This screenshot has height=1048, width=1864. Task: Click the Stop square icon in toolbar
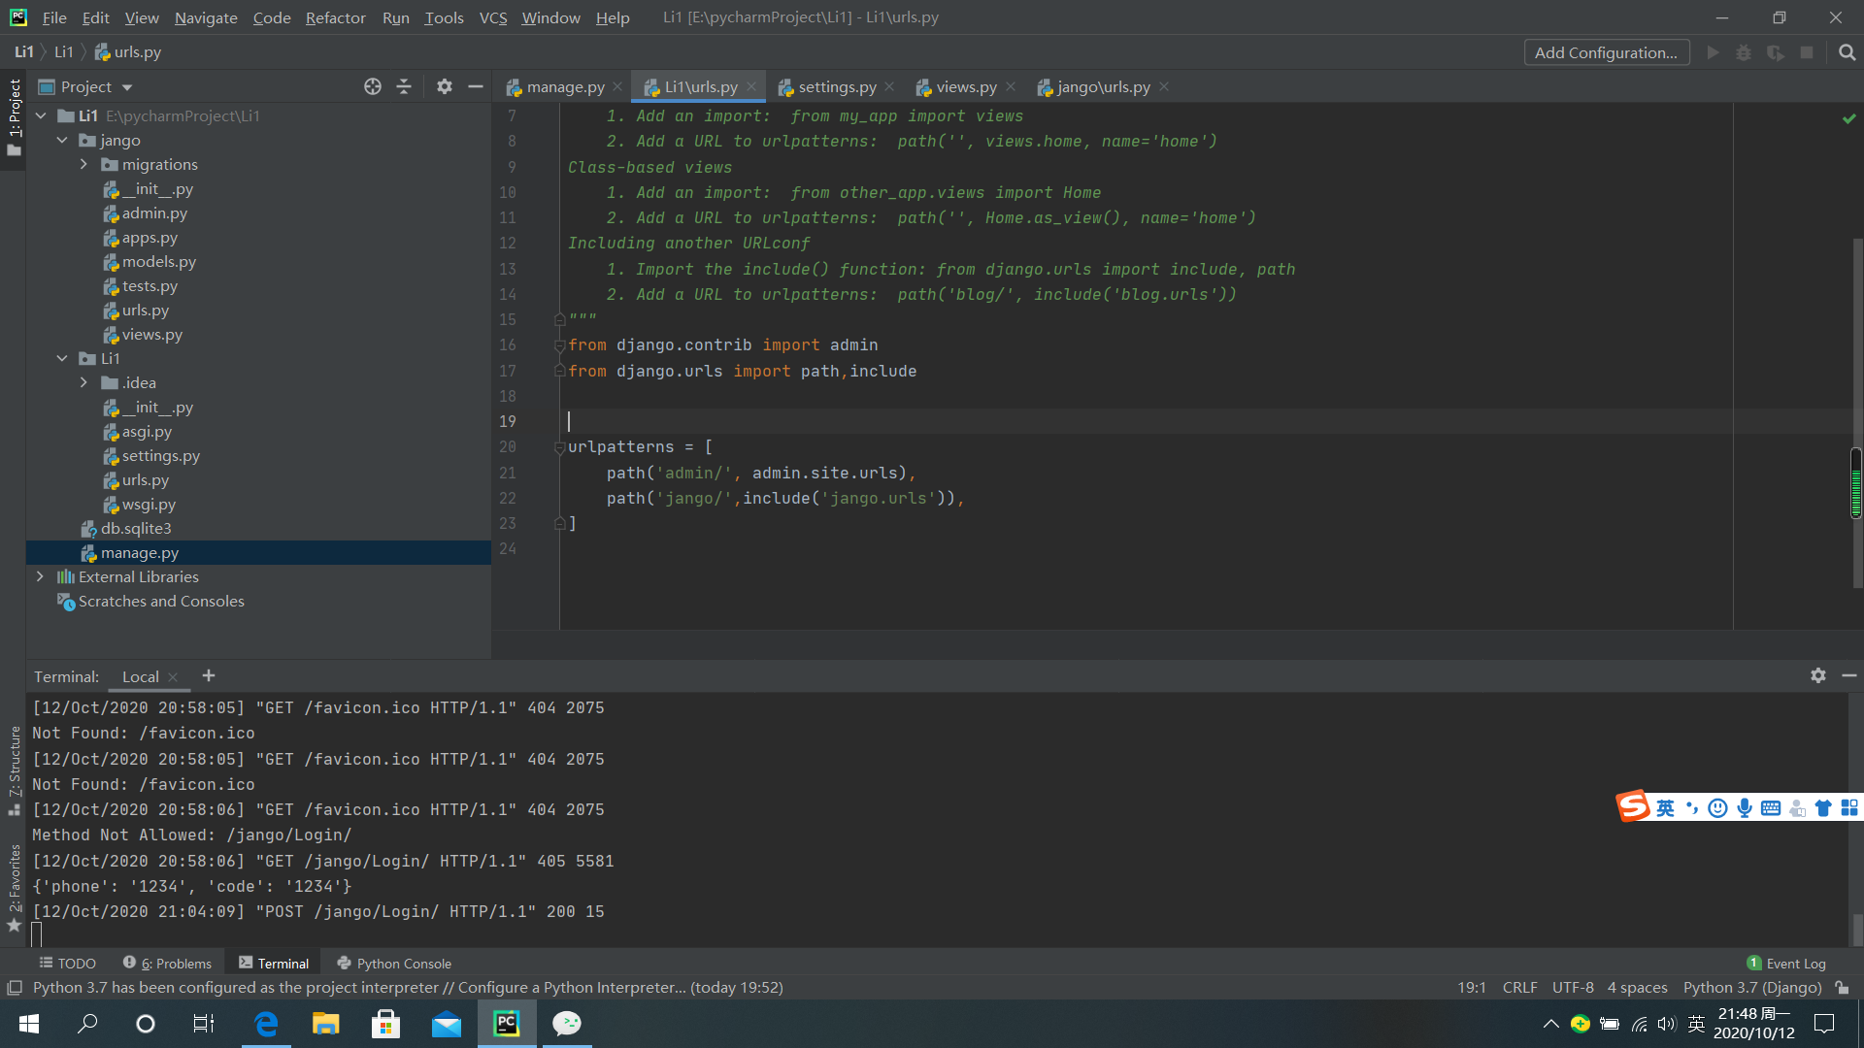point(1807,52)
